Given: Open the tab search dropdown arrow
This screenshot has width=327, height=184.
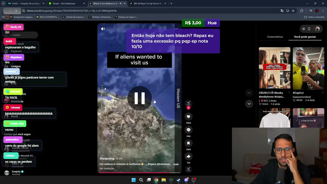Looking at the screenshot, I should pos(3,4).
